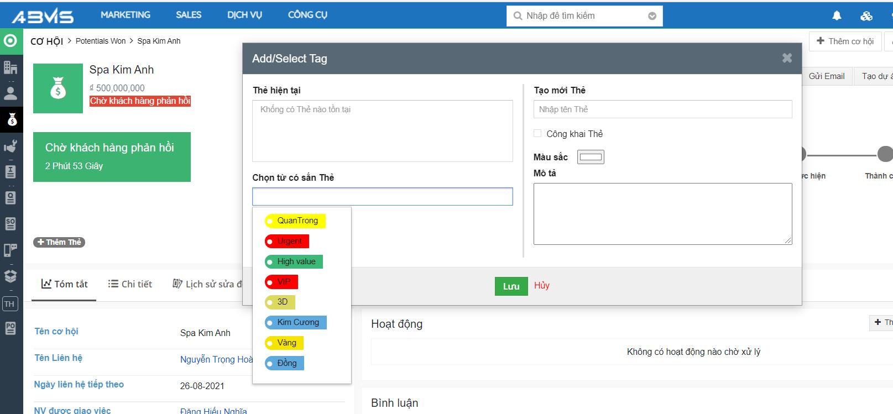
Task: Open the Màu sắc color swatch
Action: tap(591, 158)
